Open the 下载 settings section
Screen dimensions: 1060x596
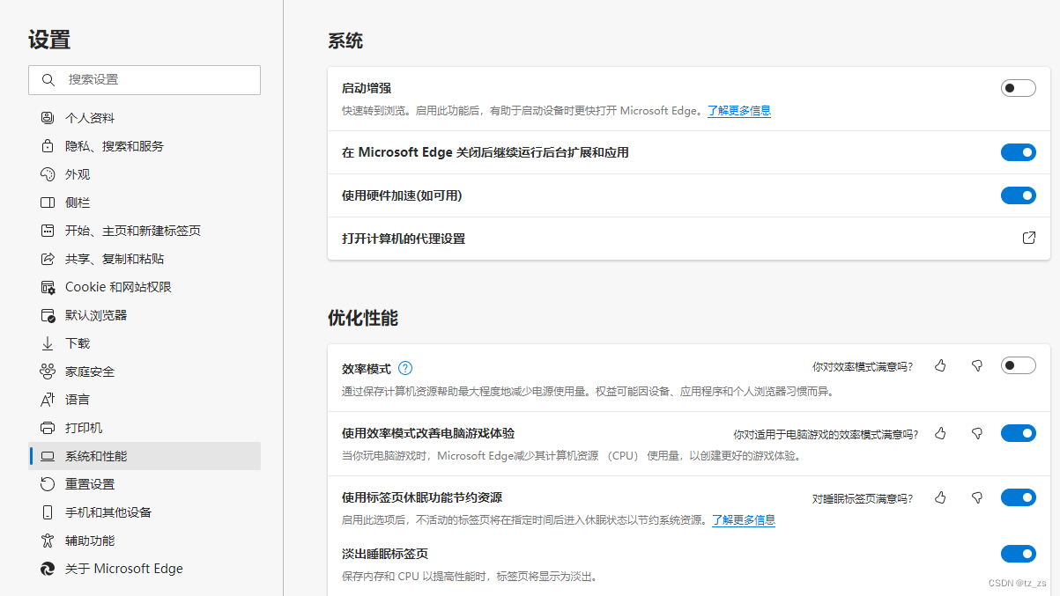click(145, 343)
